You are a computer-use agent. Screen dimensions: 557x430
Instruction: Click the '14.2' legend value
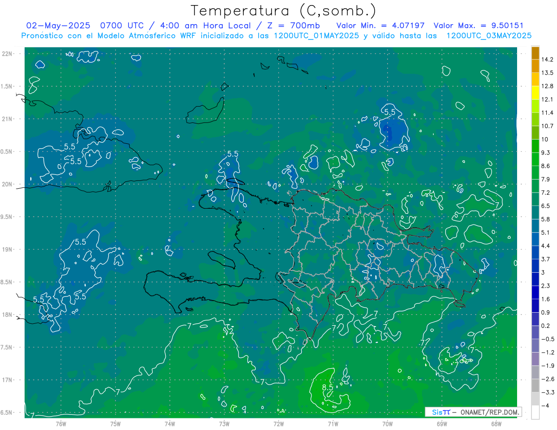(548, 59)
